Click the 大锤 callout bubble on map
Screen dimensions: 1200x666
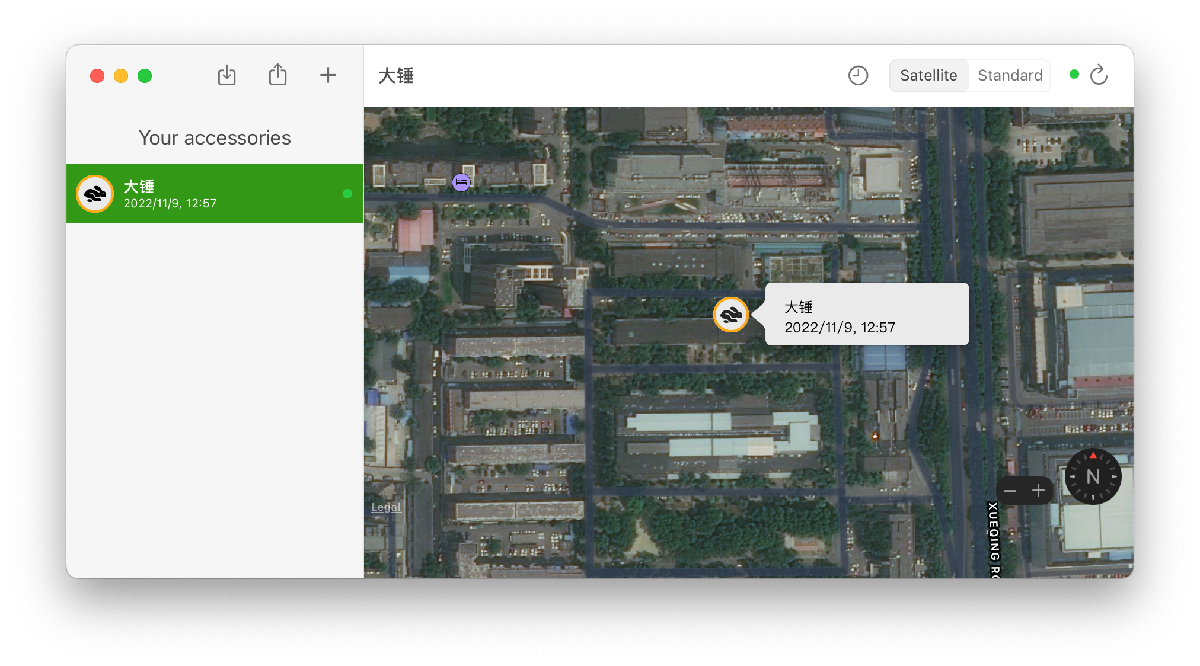(x=867, y=315)
